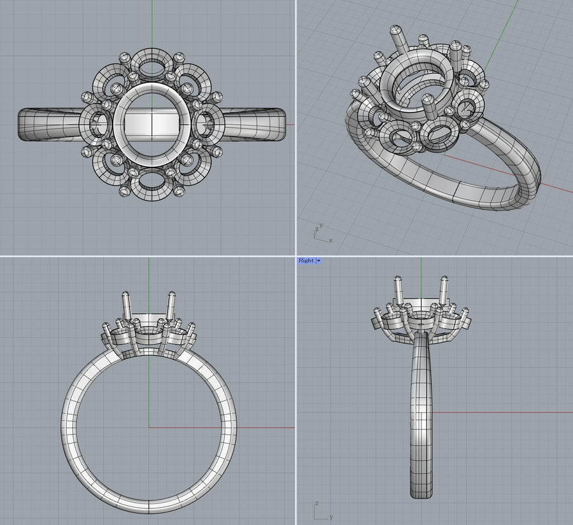Viewport: 573px width, 525px height.
Task: Click the center junction of all four viewports
Action: [x=296, y=256]
